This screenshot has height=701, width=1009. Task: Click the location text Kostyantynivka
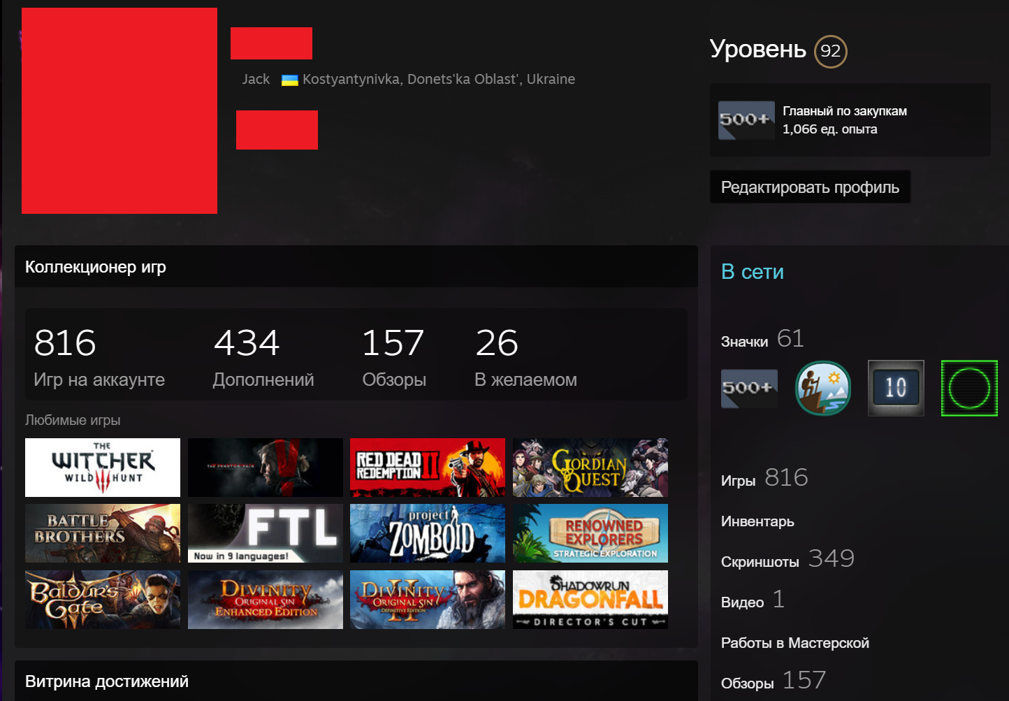[439, 80]
